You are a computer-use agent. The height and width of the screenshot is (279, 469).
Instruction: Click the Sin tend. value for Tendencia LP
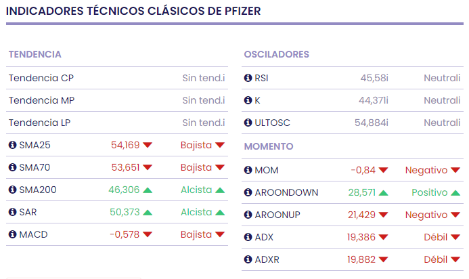pos(203,123)
